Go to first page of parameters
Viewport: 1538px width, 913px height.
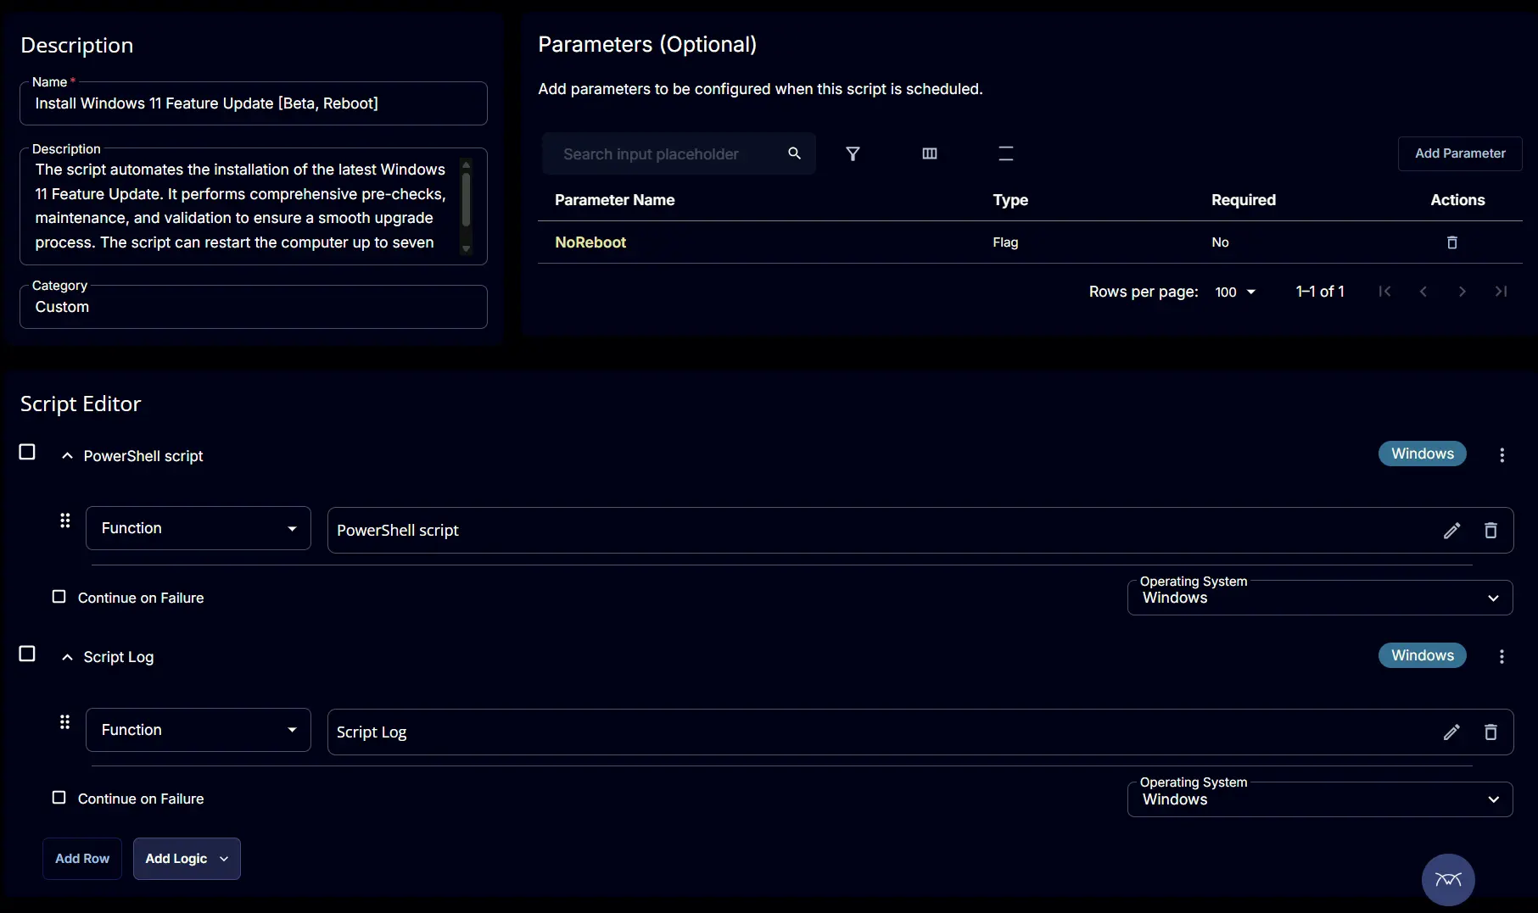pyautogui.click(x=1384, y=292)
